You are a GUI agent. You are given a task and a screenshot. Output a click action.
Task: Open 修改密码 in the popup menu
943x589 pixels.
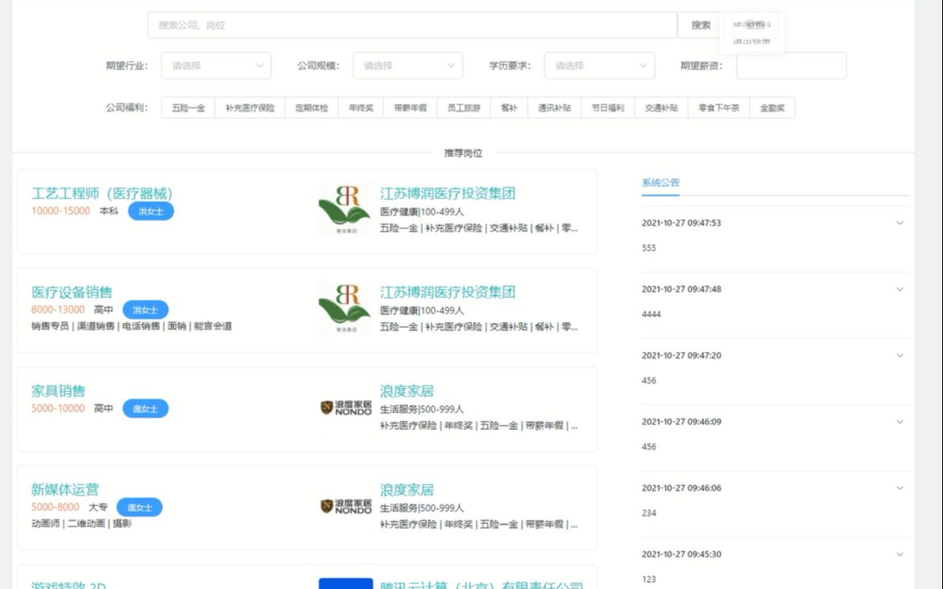pyautogui.click(x=751, y=22)
